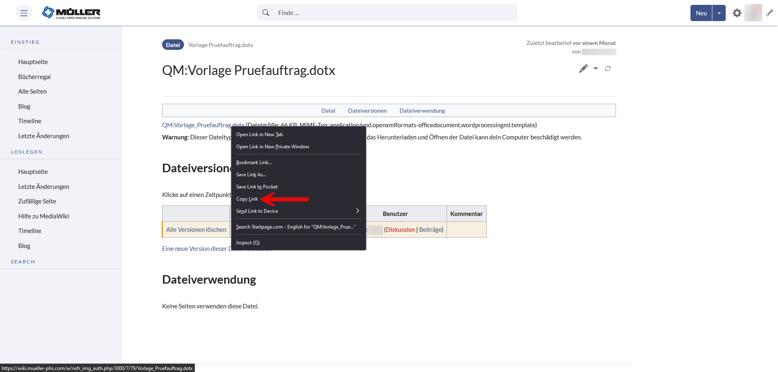Open the edit actions dropdown caret
778x372 pixels.
coord(596,69)
